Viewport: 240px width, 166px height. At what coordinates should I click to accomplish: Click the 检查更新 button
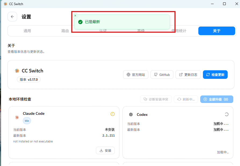coord(215,75)
